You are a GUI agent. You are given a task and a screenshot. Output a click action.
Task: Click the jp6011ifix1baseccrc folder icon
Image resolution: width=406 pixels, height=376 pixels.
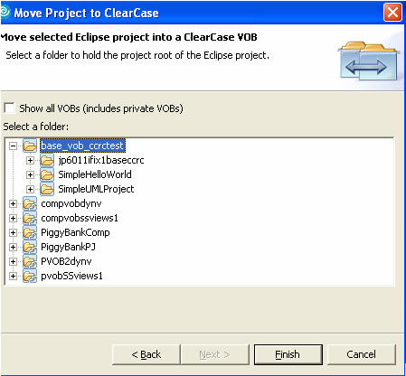pyautogui.click(x=47, y=160)
